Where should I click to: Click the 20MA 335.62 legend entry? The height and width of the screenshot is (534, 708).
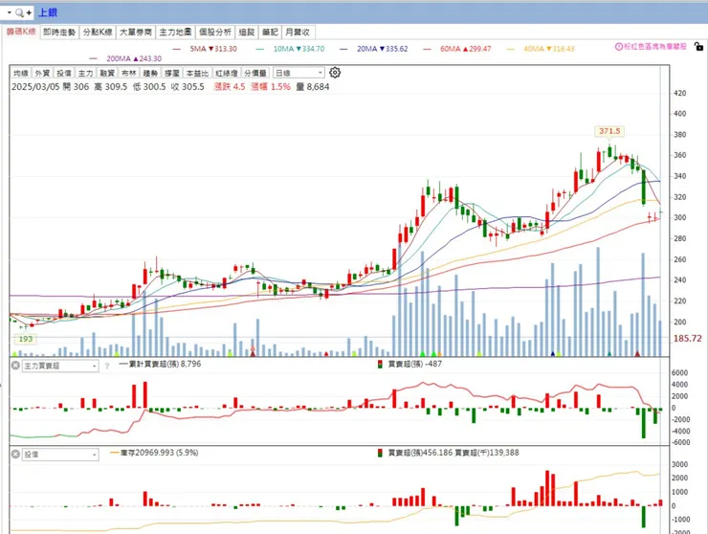(374, 49)
